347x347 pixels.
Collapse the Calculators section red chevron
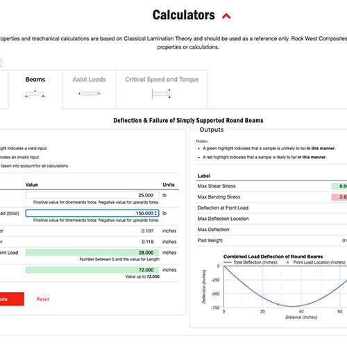click(x=226, y=16)
